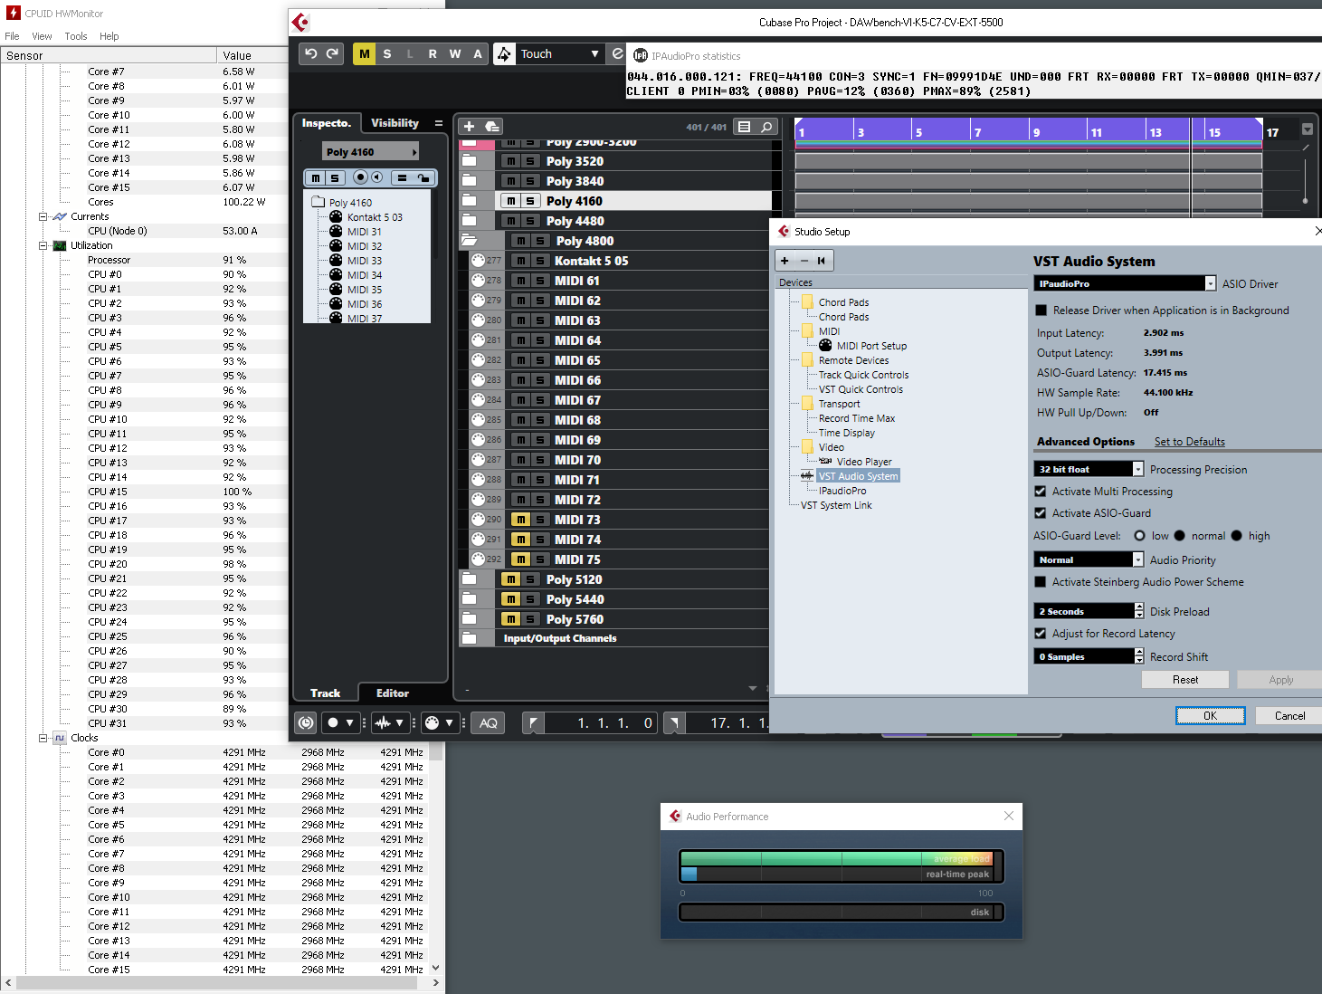This screenshot has height=994, width=1322.
Task: Click the inspector lanes (equals) icon
Action: [x=402, y=177]
